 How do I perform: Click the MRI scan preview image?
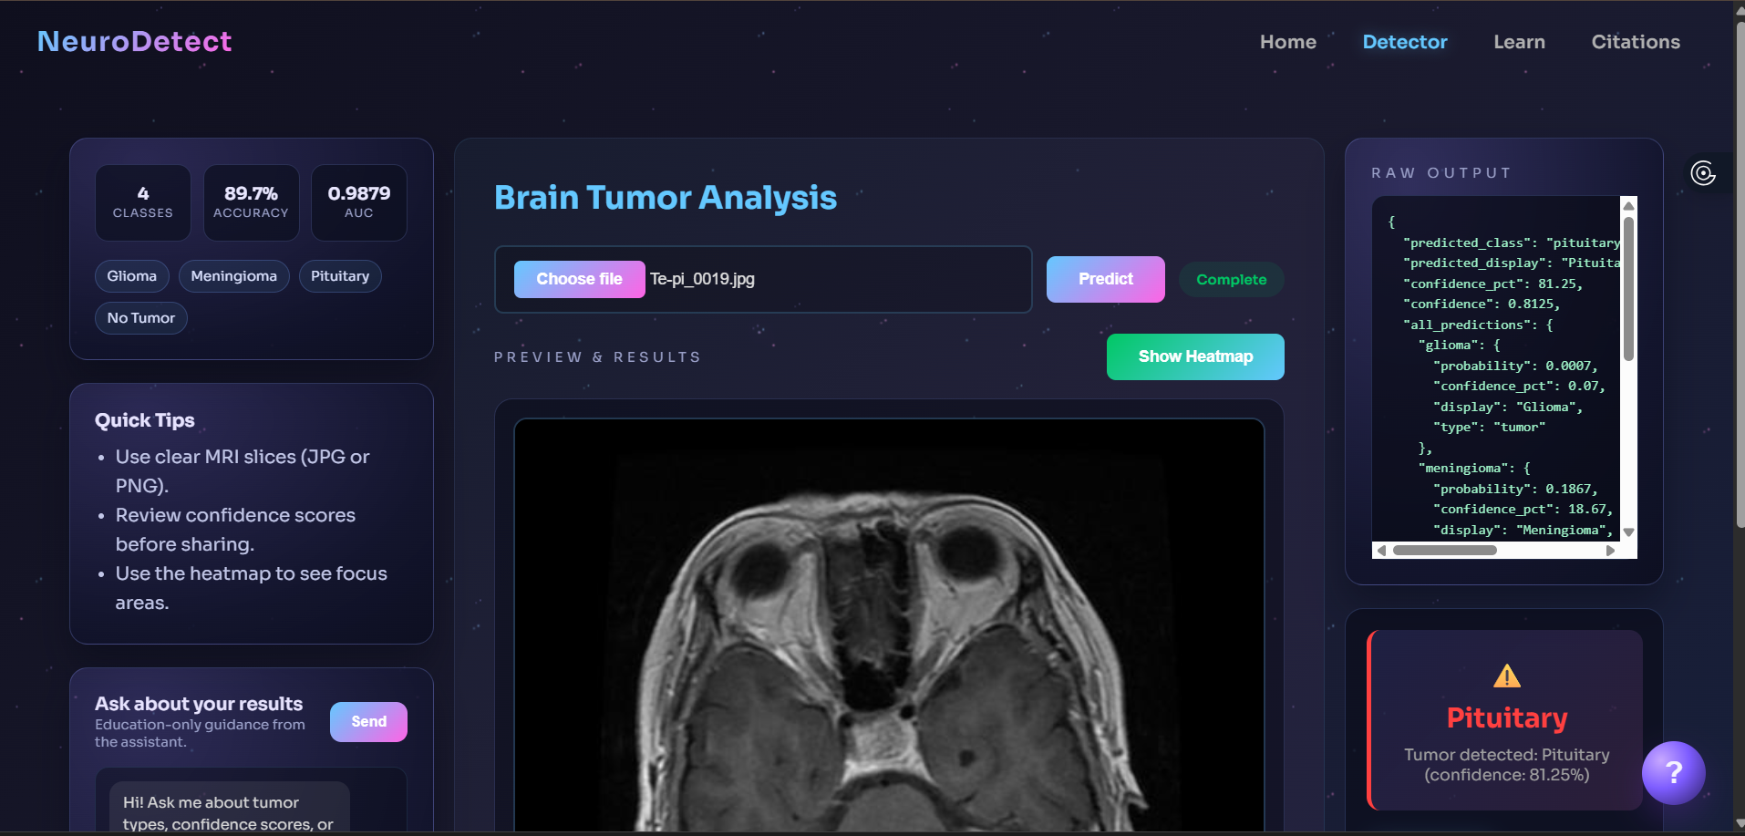click(889, 625)
